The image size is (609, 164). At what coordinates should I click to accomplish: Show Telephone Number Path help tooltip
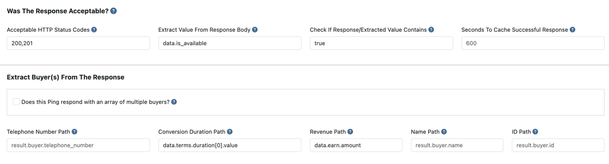tap(75, 132)
